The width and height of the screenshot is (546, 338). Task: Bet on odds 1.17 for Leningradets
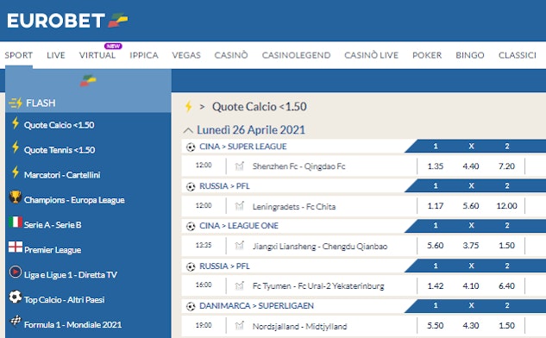[x=436, y=206]
